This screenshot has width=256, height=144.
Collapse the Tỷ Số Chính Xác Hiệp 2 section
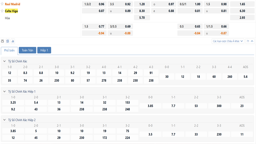click(x=4, y=120)
